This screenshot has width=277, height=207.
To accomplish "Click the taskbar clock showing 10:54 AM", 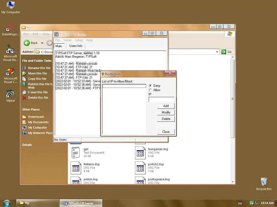I will [x=267, y=203].
